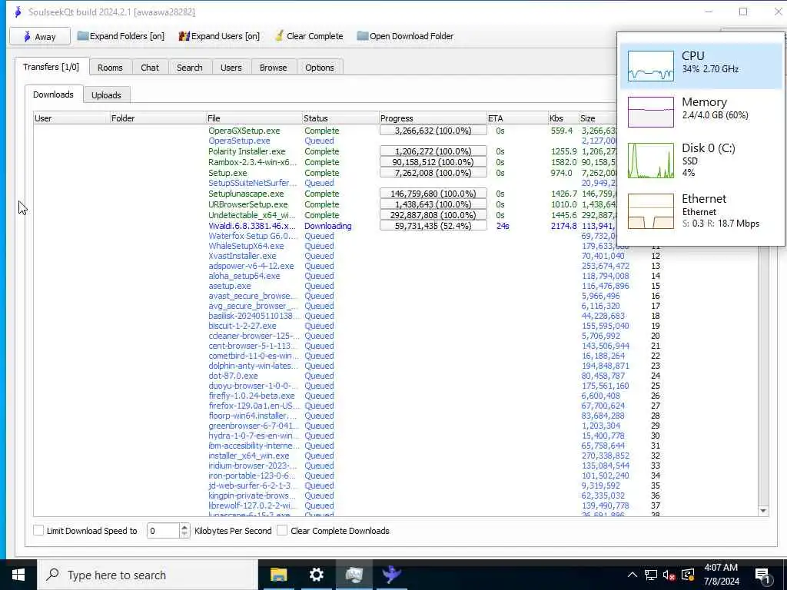Screen dimensions: 787x590
Task: Select firefly-1.0.24-beta.exe entry
Action: pyautogui.click(x=252, y=396)
